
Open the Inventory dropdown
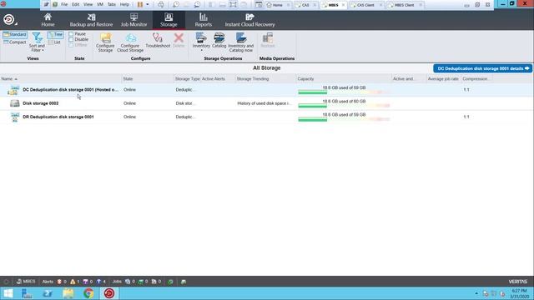[x=201, y=42]
